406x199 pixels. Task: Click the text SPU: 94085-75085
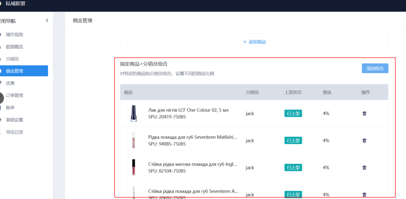coord(167,144)
